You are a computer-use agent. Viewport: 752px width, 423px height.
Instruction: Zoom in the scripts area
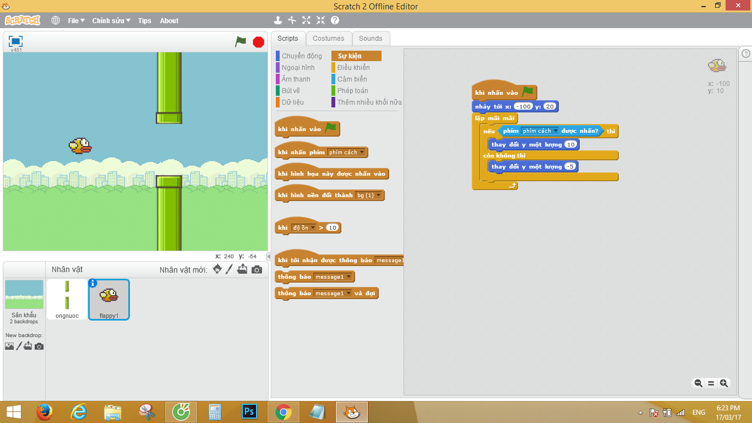[x=725, y=382]
